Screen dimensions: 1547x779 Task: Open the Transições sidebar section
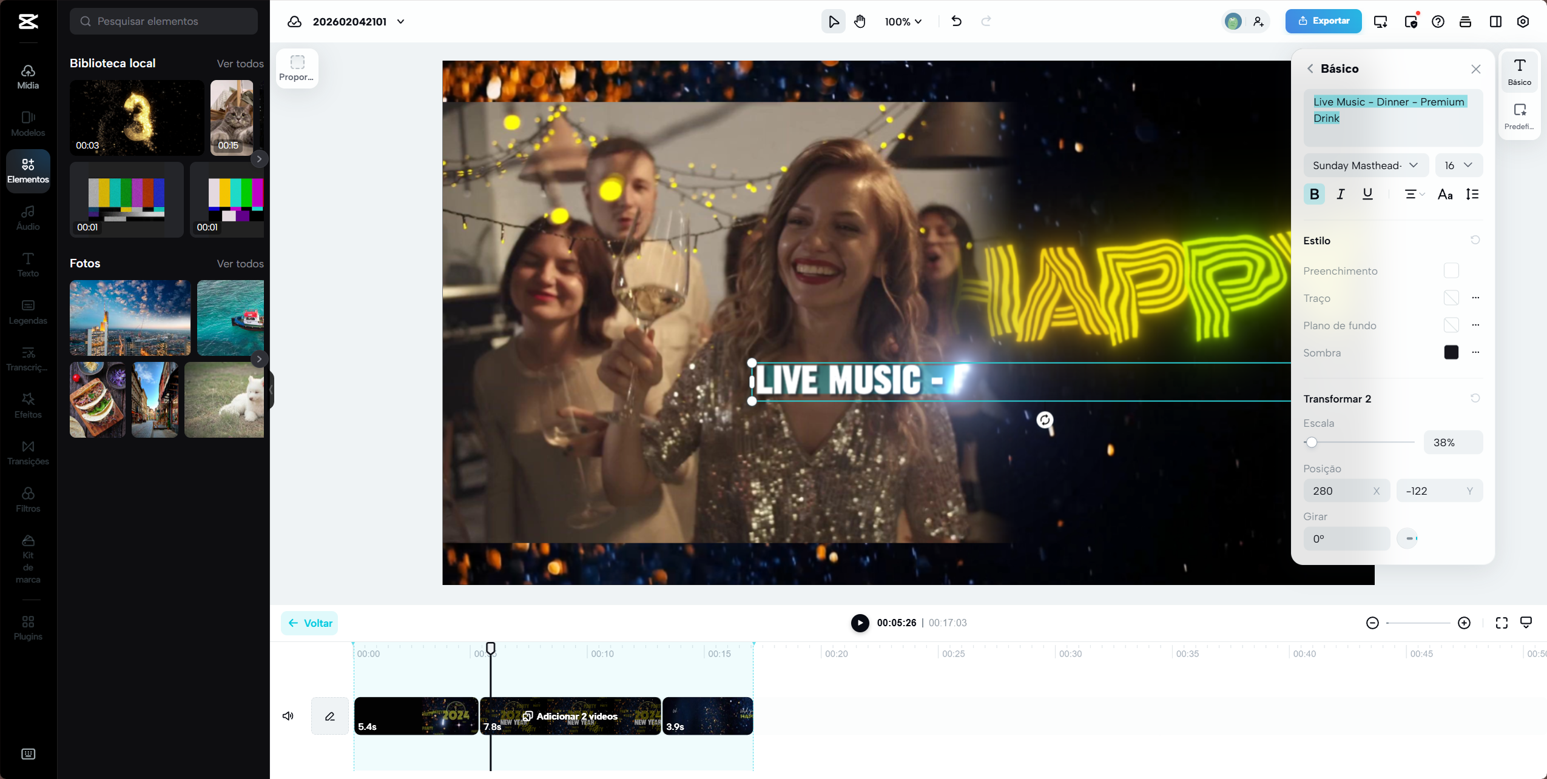pos(28,453)
